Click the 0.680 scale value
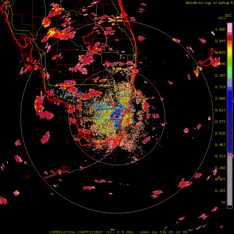Image resolution: width=234 pixels, height=234 pixels. tap(220, 99)
